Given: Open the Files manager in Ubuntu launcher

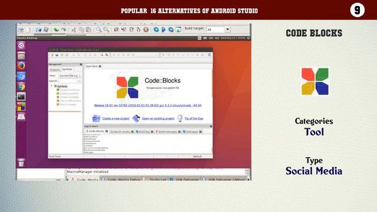Looking at the screenshot, I should coord(21,56).
